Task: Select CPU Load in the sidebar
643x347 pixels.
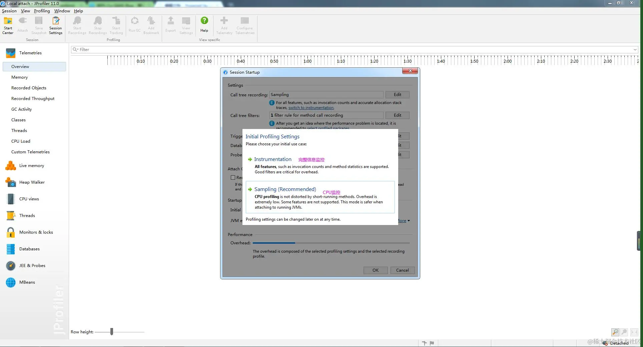Action: pyautogui.click(x=21, y=141)
